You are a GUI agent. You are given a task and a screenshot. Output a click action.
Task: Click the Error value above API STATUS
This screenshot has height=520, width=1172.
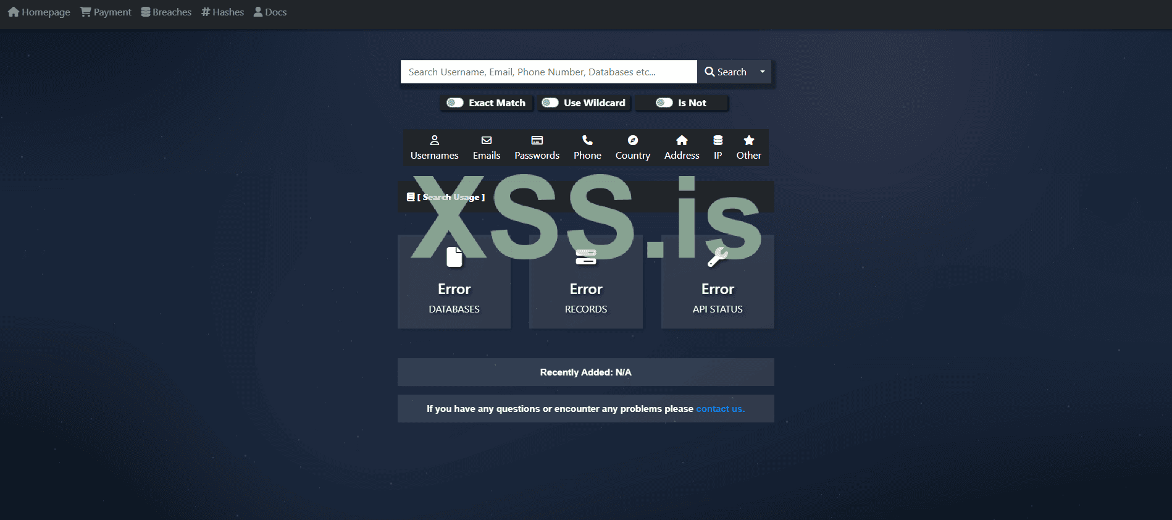[718, 289]
